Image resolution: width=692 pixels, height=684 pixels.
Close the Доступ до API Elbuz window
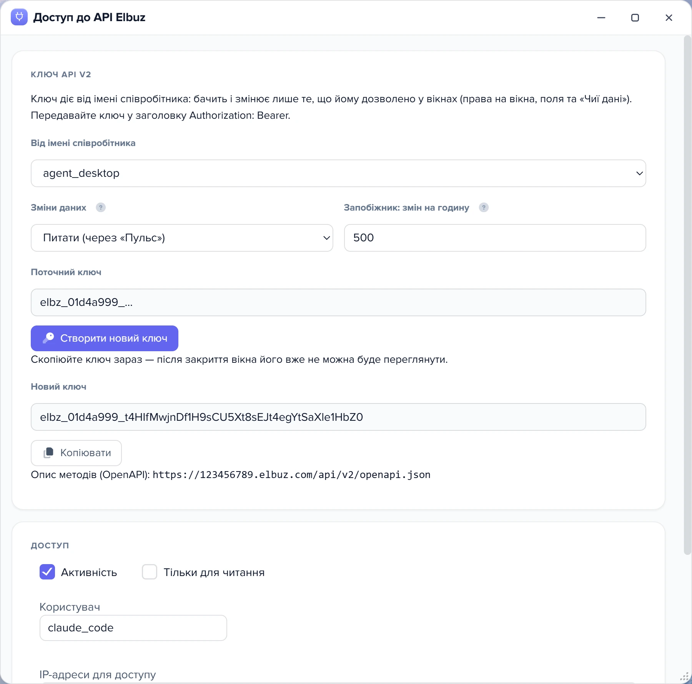pos(669,18)
